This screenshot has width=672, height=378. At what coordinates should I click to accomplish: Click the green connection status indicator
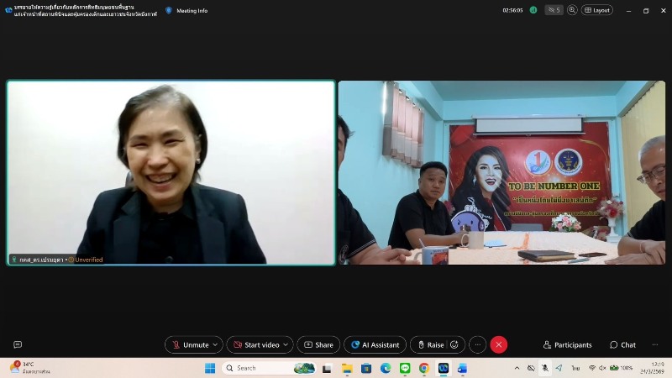click(533, 10)
